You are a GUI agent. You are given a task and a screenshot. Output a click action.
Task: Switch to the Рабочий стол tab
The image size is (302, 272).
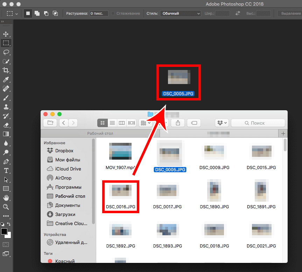point(100,133)
